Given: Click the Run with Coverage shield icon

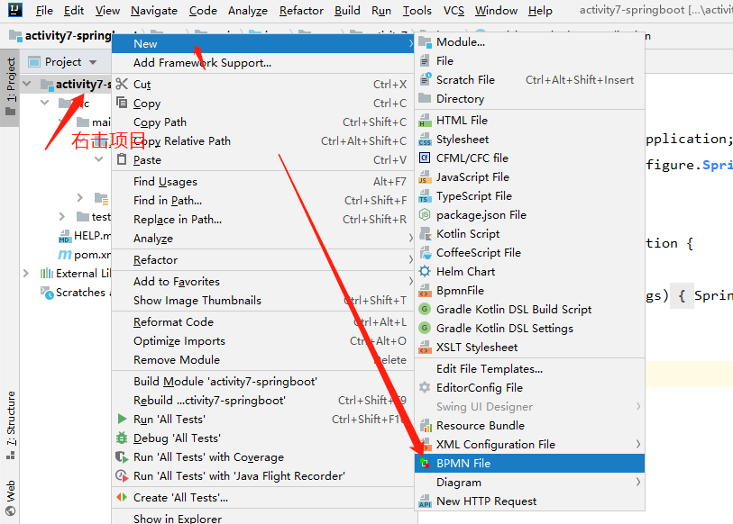Looking at the screenshot, I should point(122,456).
